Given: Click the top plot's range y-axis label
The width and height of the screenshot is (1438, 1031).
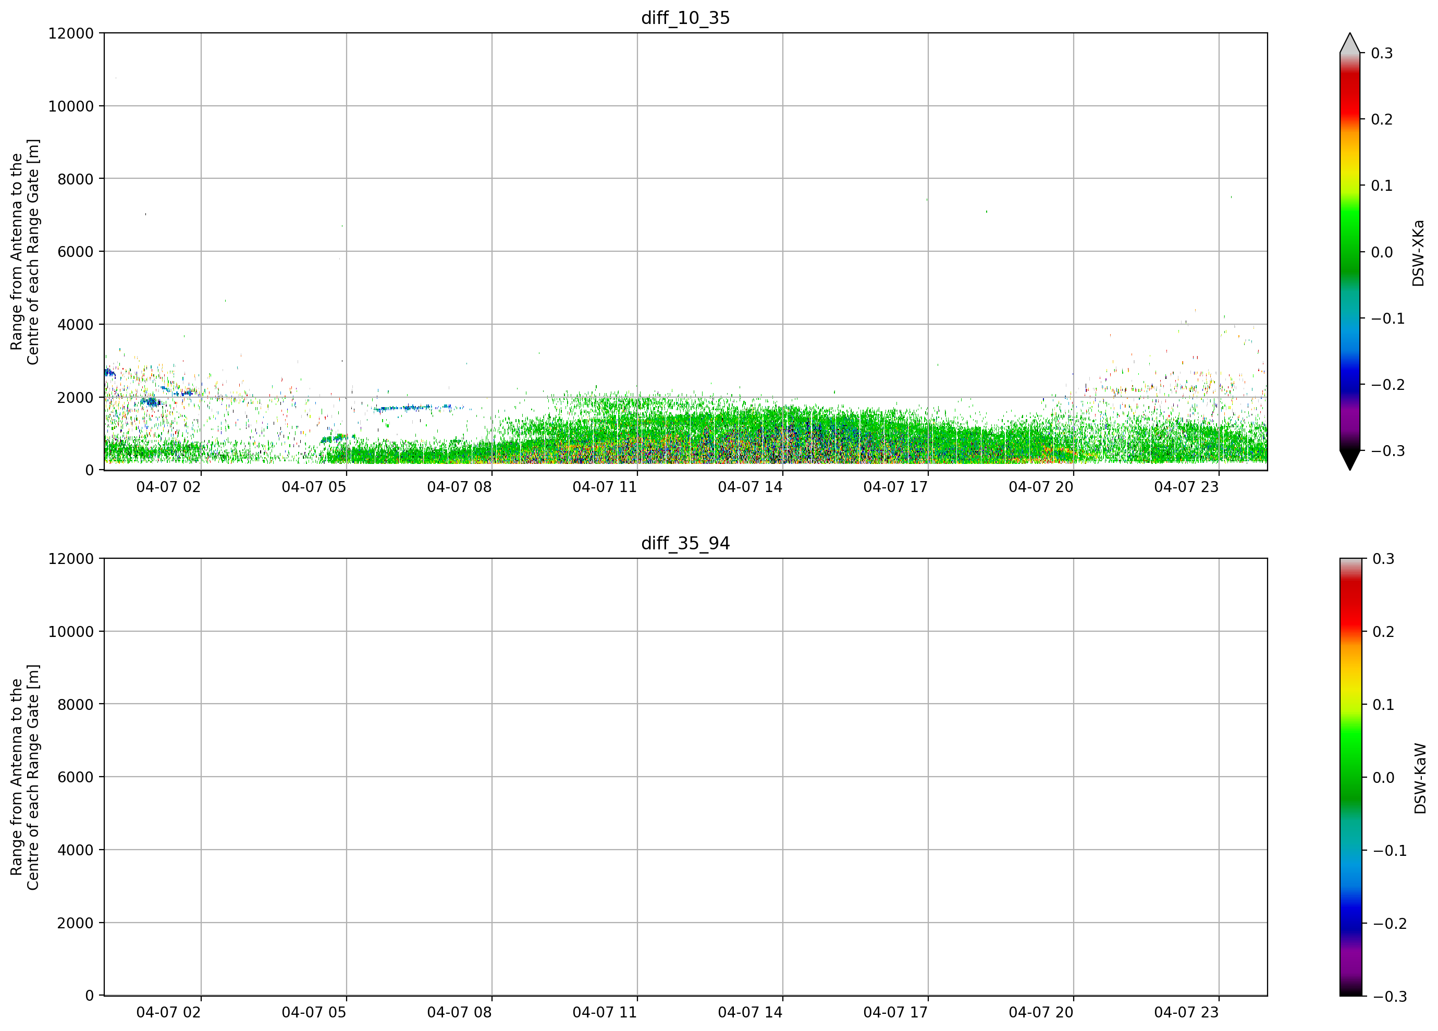Looking at the screenshot, I should click(x=24, y=252).
